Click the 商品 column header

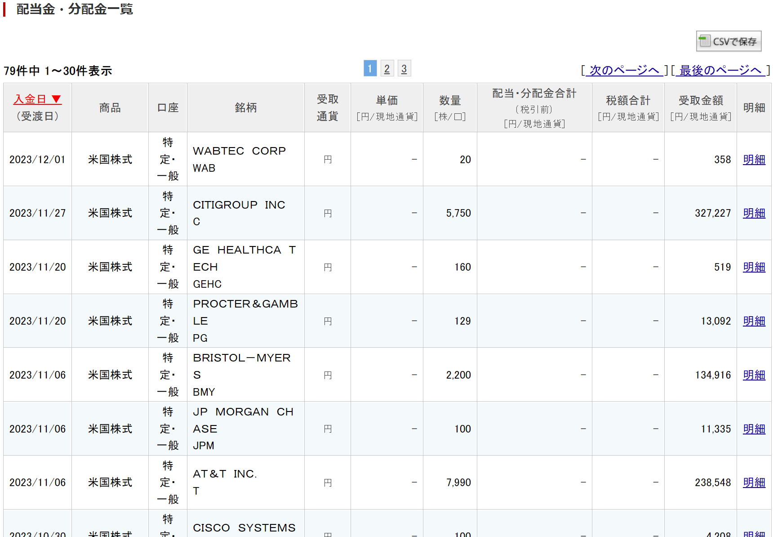coord(110,107)
